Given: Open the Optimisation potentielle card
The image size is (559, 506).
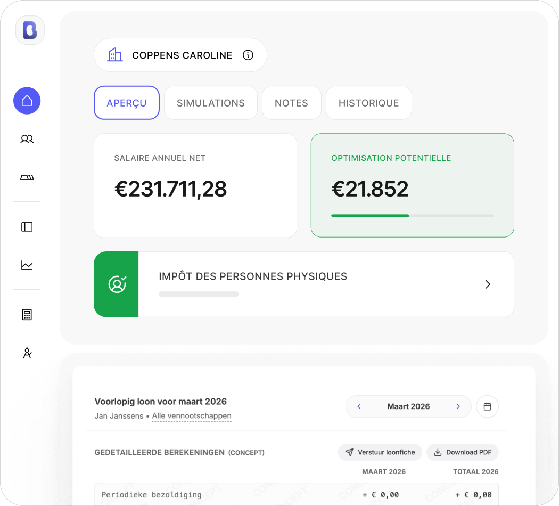Looking at the screenshot, I should 413,185.
